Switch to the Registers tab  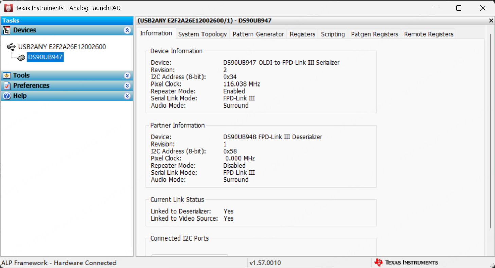(302, 34)
